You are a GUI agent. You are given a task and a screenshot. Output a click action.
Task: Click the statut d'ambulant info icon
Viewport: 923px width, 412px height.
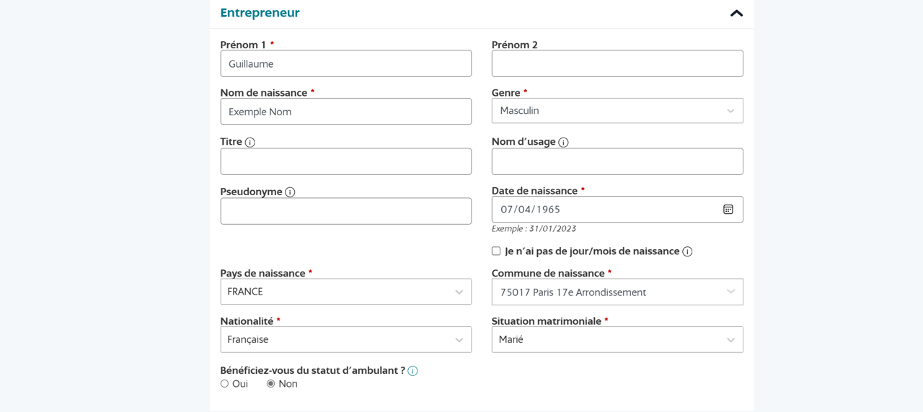pos(412,371)
